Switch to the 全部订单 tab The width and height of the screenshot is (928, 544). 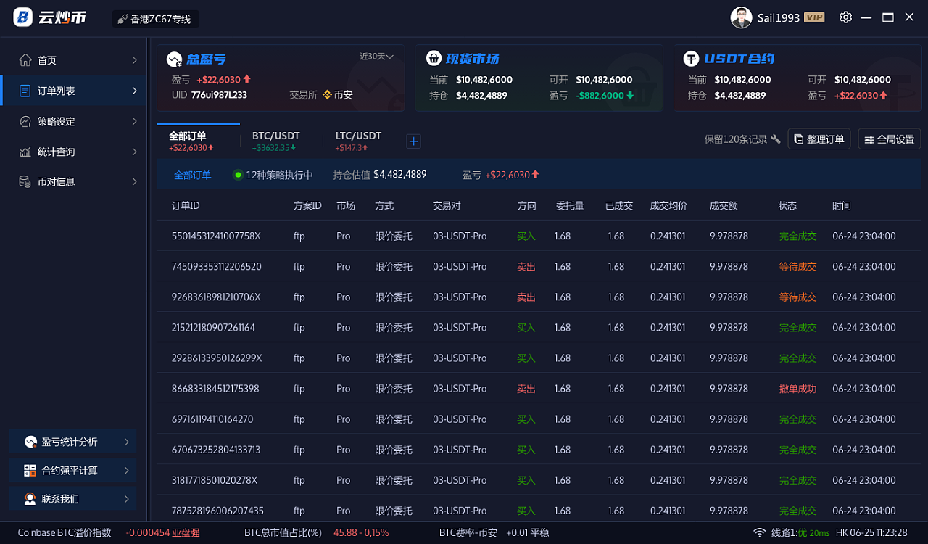coord(198,141)
